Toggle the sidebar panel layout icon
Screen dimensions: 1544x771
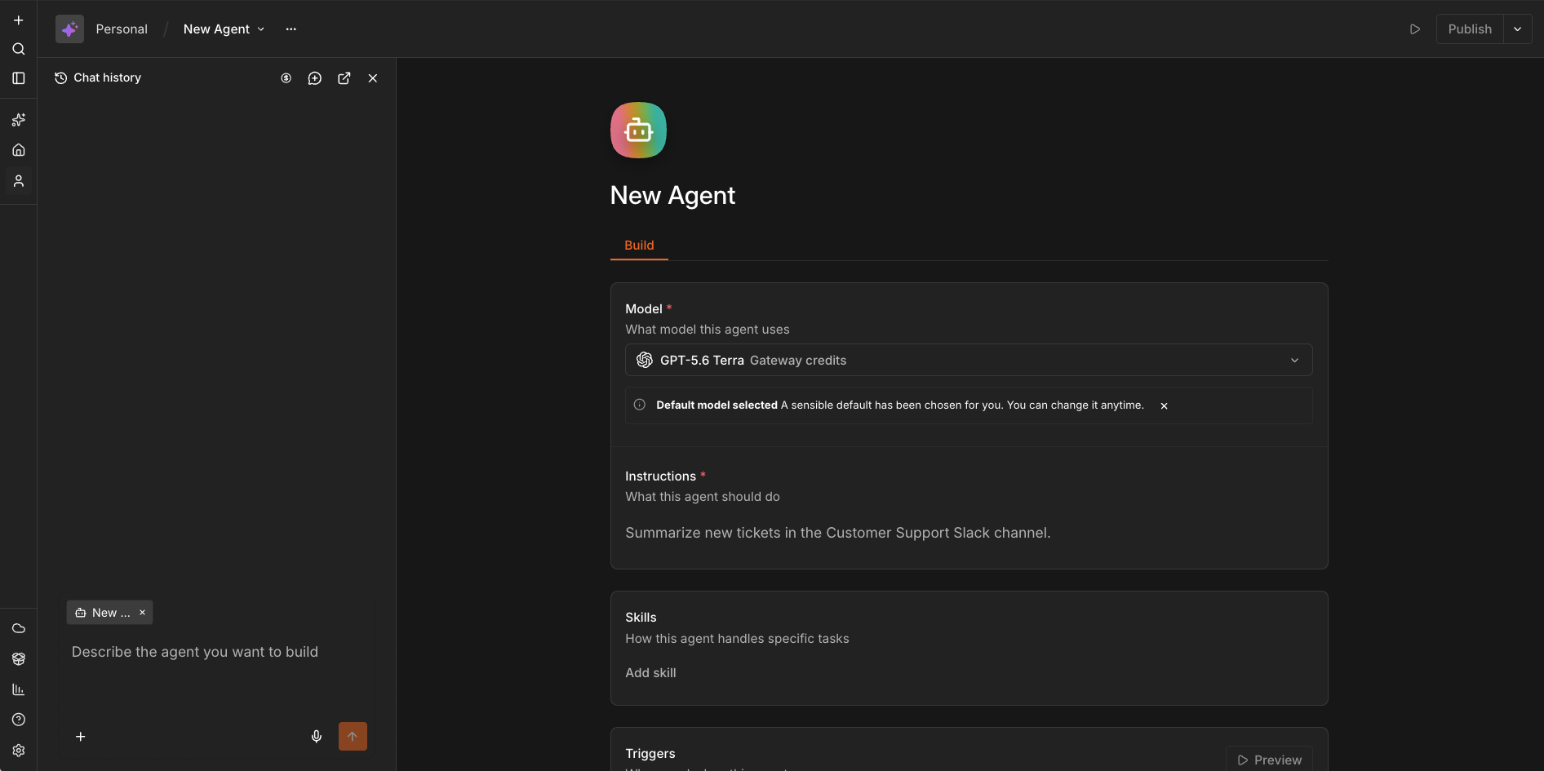[19, 78]
